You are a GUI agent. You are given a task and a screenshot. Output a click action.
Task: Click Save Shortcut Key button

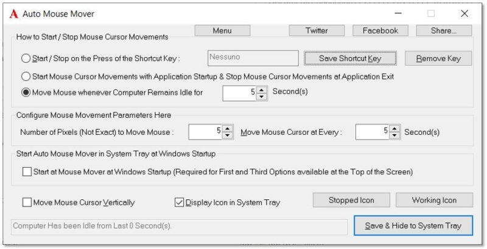point(350,58)
